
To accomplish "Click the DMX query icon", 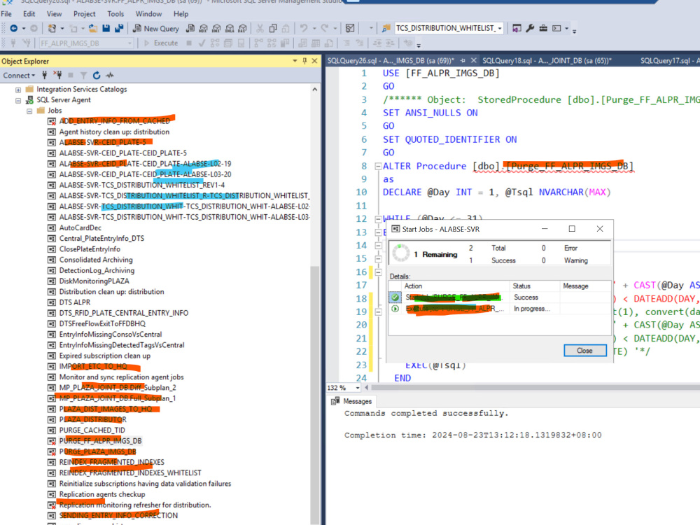I will pos(216,29).
